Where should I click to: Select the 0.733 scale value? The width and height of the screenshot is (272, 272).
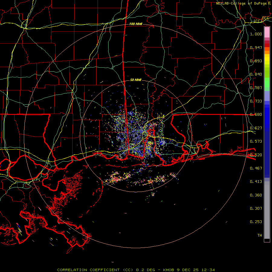click(x=256, y=101)
